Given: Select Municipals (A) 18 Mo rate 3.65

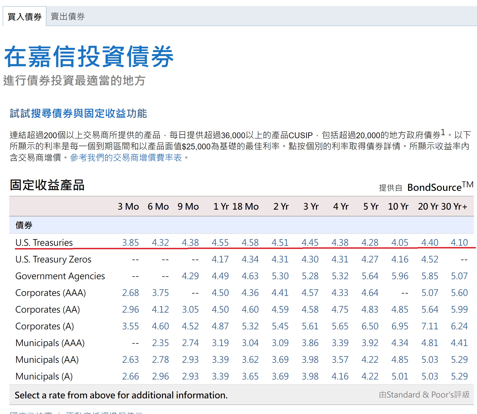Looking at the screenshot, I should [x=250, y=376].
